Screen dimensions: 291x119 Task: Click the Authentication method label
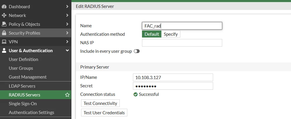pos(102,34)
